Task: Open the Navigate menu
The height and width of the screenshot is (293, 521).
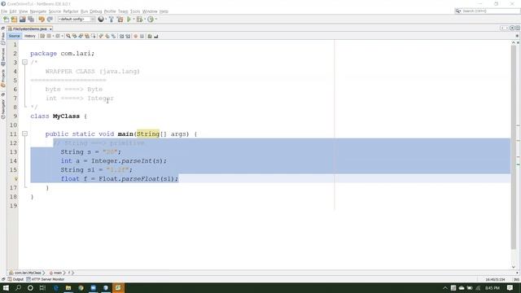Action: (x=38, y=11)
